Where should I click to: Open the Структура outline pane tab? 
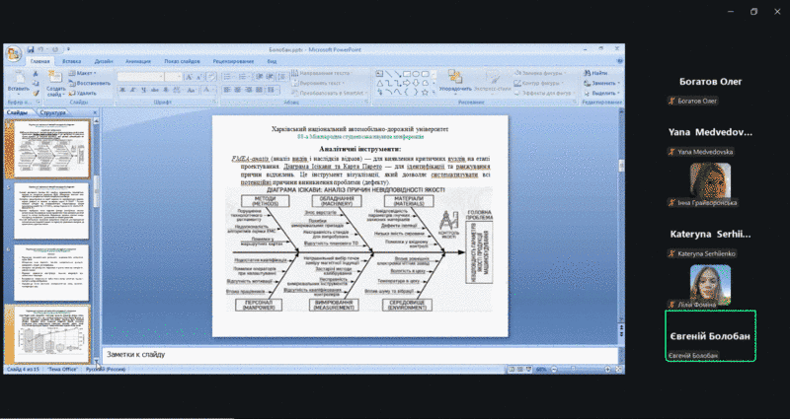point(53,112)
